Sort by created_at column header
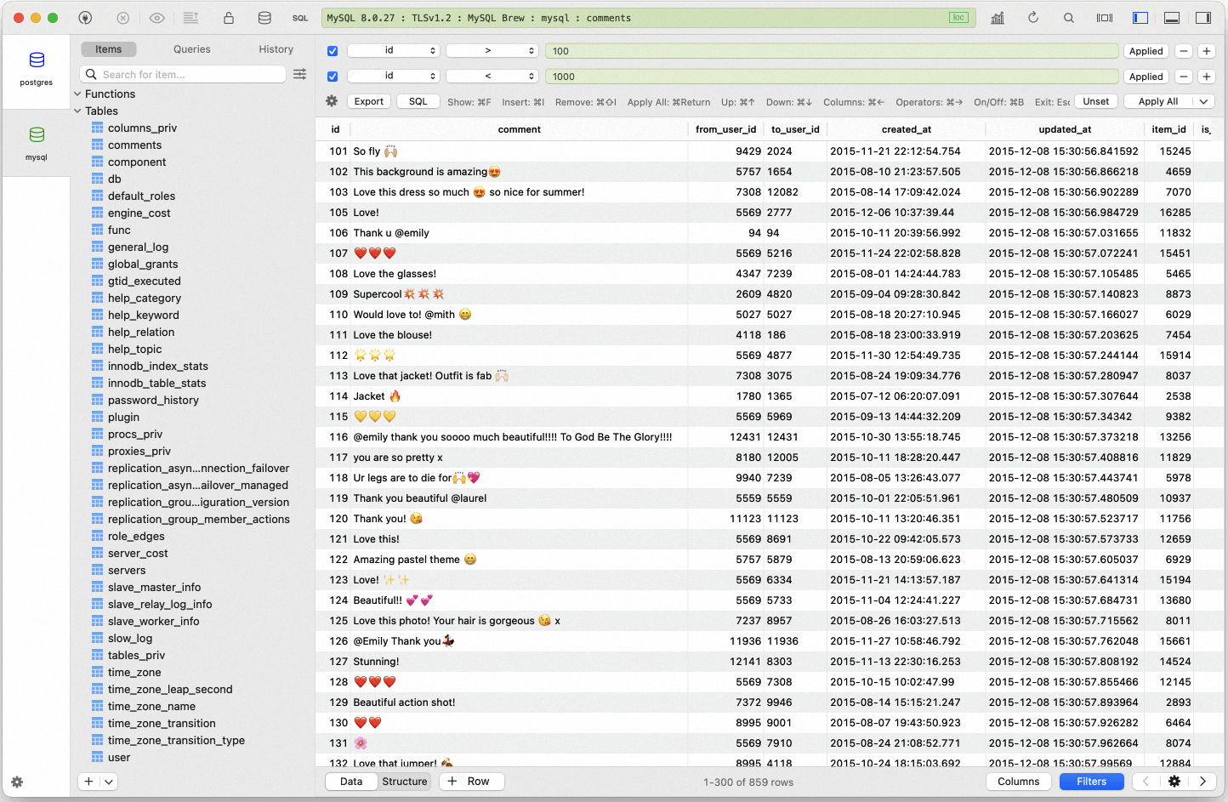This screenshot has height=802, width=1228. [906, 129]
